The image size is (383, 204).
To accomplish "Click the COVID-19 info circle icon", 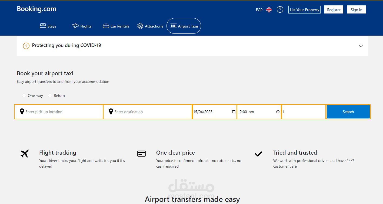I will (26, 46).
